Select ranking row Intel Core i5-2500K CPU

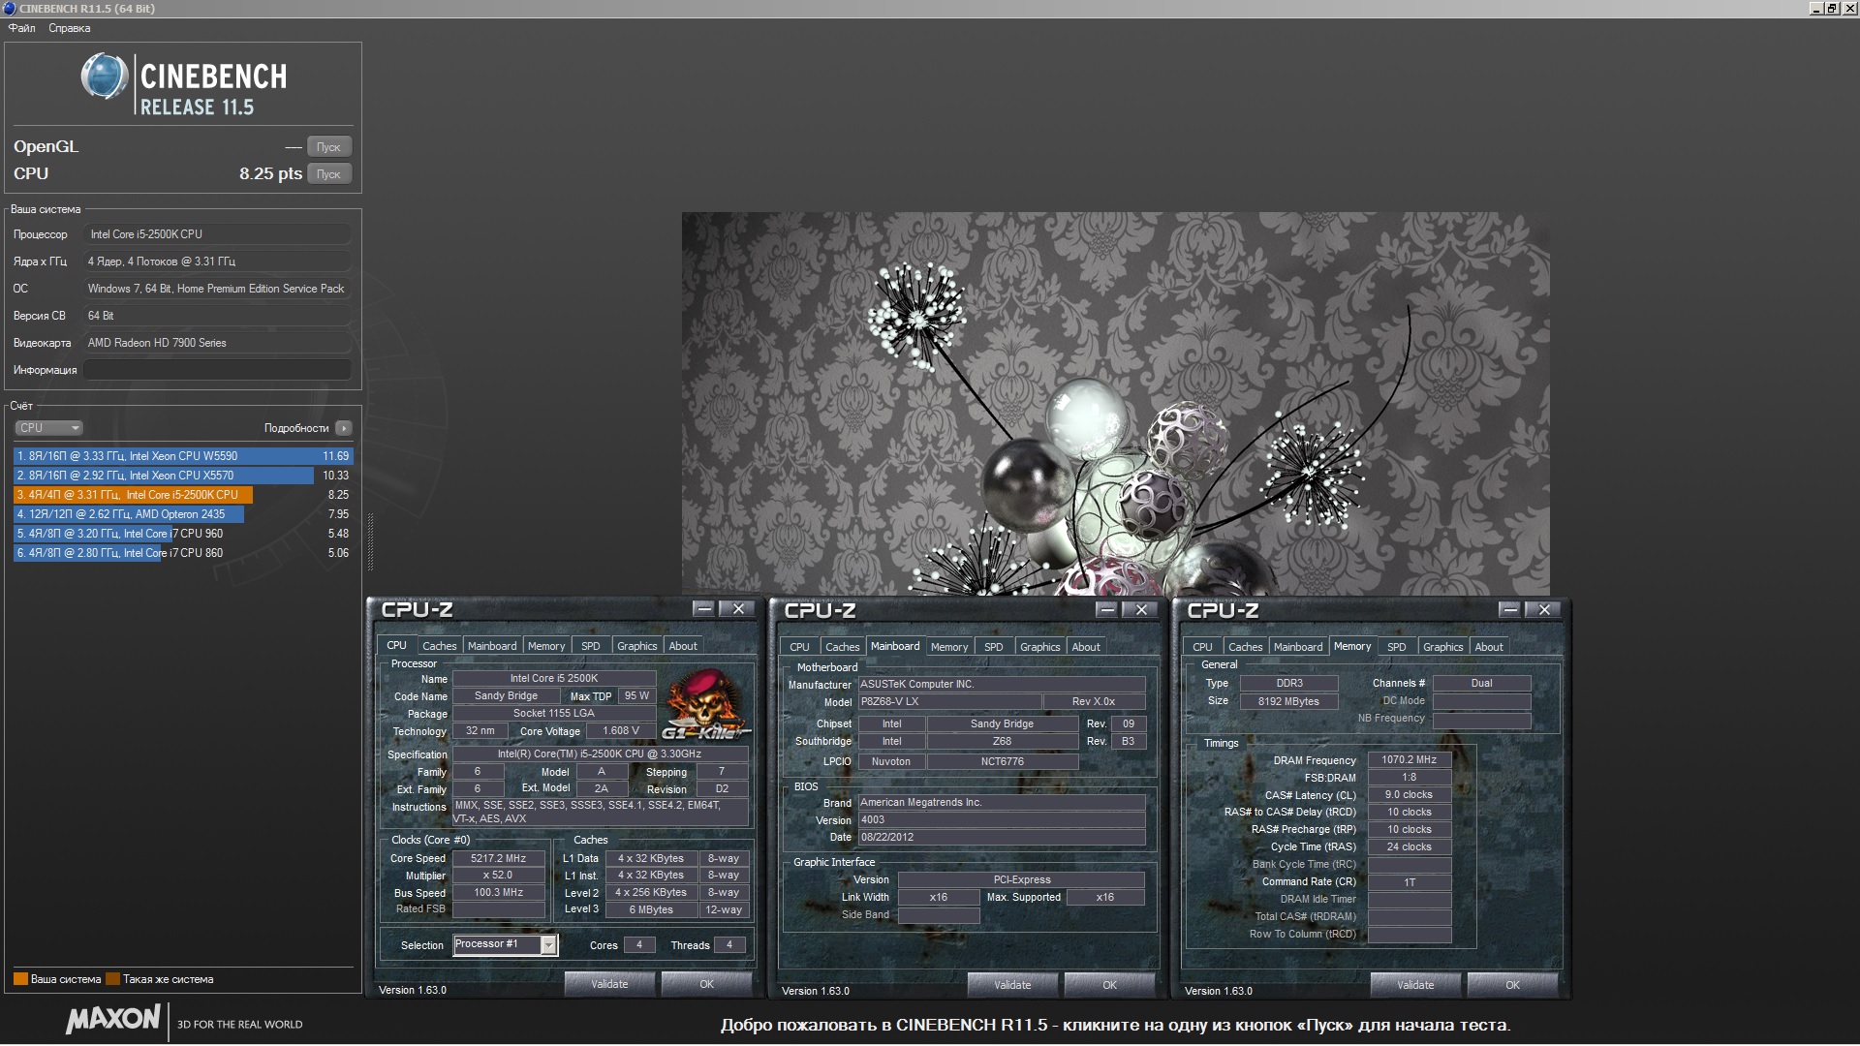point(183,495)
